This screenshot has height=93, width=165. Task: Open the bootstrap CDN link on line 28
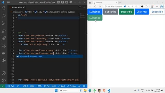point(51,80)
